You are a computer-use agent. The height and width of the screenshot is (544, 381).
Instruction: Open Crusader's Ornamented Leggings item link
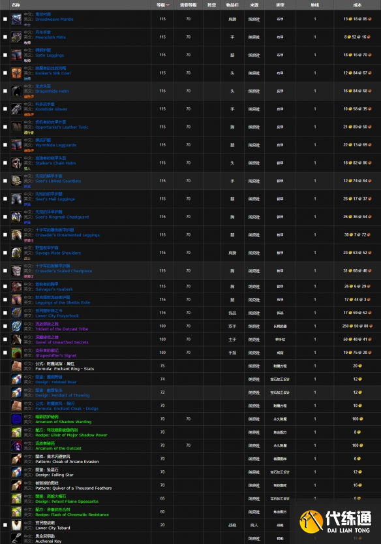pos(67,235)
